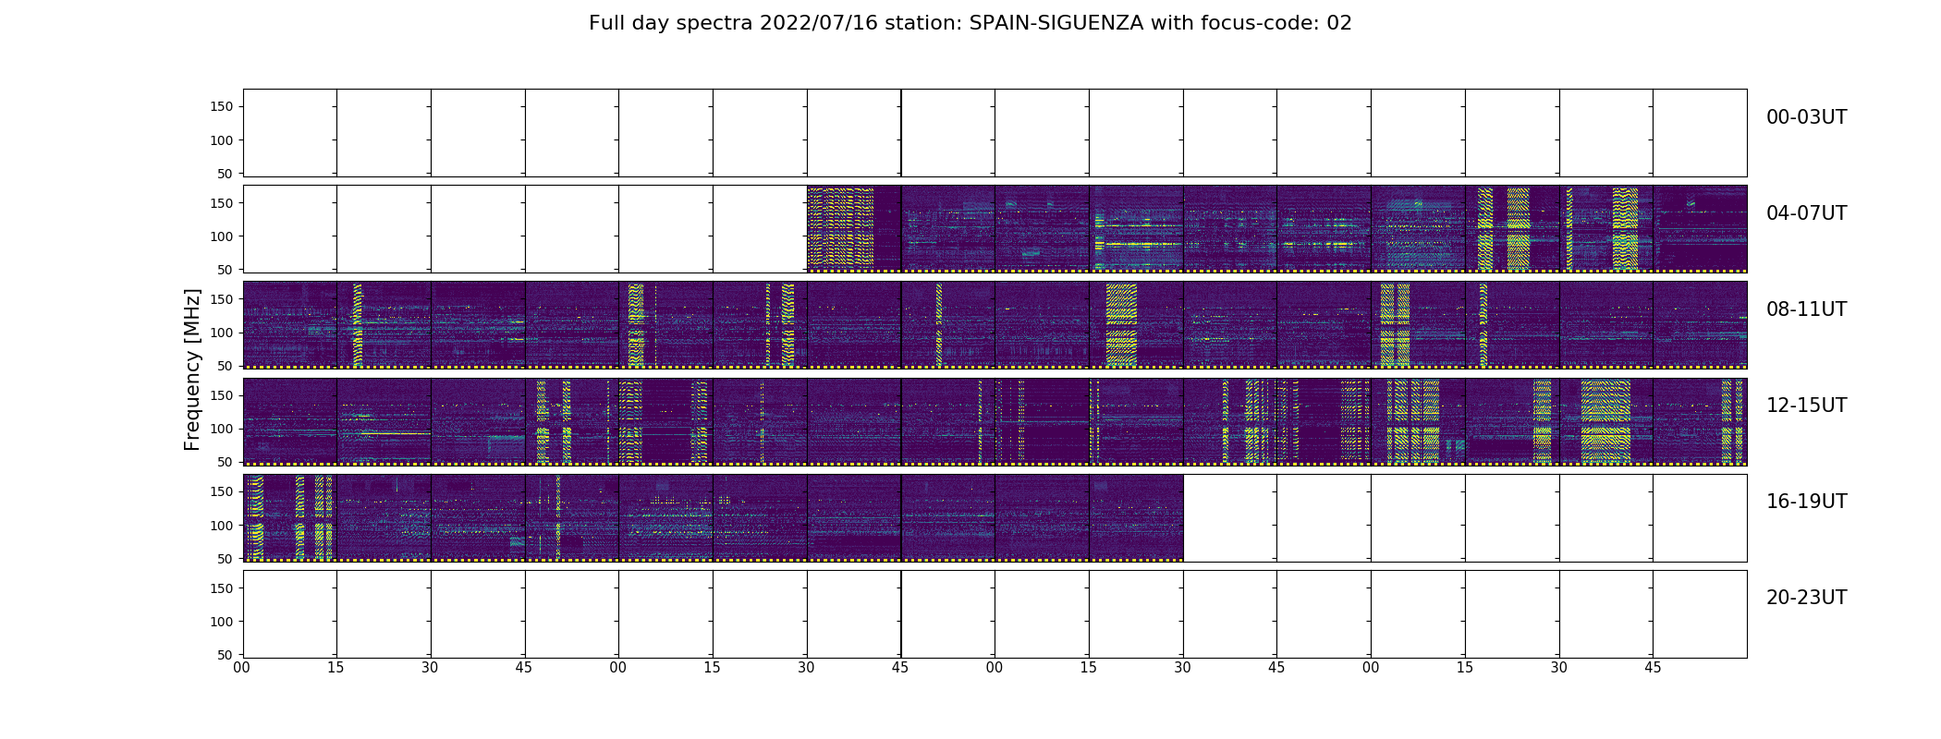The image size is (1941, 739).
Task: Click the last empty panel in 20-23UT row
Action: pyautogui.click(x=1700, y=613)
